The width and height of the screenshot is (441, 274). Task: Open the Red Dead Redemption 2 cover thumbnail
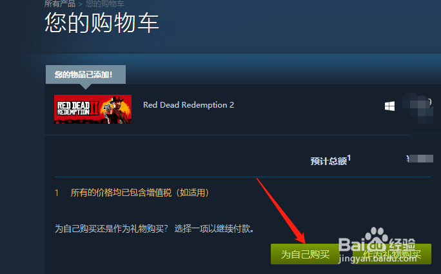93,109
